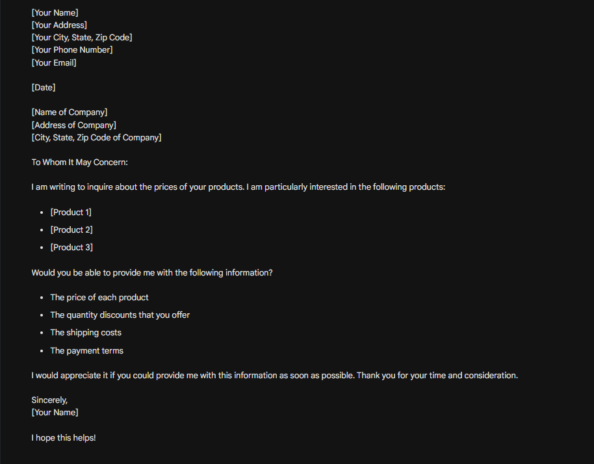Screen dimensions: 594x464
Task: Click the [Product 1] bullet item
Action: click(x=71, y=213)
